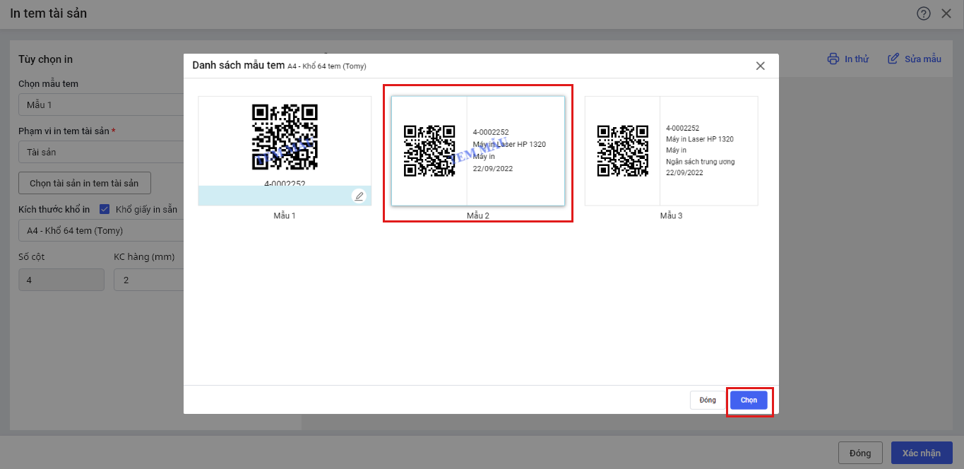The width and height of the screenshot is (964, 469).
Task: Open the A4 - Khổ 64 tem (Tomy) dropdown
Action: click(x=101, y=230)
